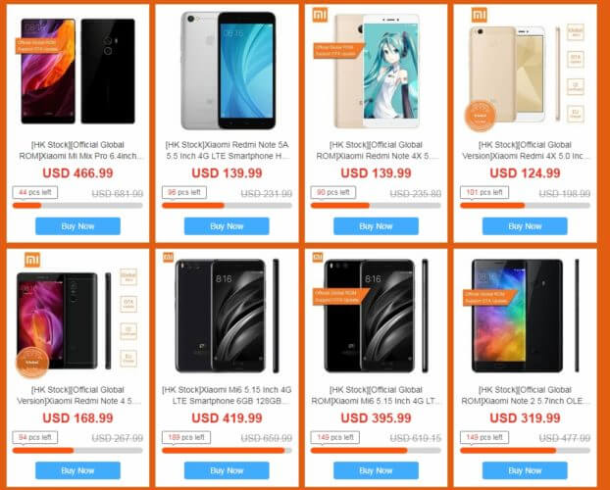The width and height of the screenshot is (610, 490).
Task: Click the Mi logo on USD 419.99 Mi6 card
Action: (x=168, y=257)
